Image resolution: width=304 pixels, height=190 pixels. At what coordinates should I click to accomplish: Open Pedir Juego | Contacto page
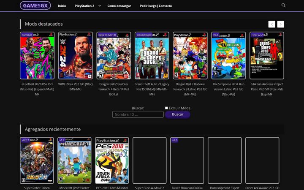156,6
